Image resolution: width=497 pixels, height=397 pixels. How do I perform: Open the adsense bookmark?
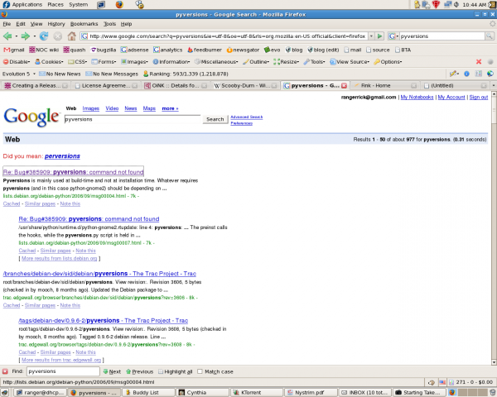point(135,50)
